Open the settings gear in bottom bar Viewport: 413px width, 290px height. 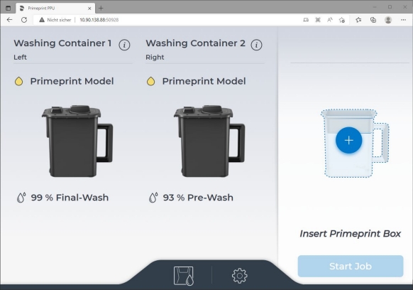pos(239,276)
